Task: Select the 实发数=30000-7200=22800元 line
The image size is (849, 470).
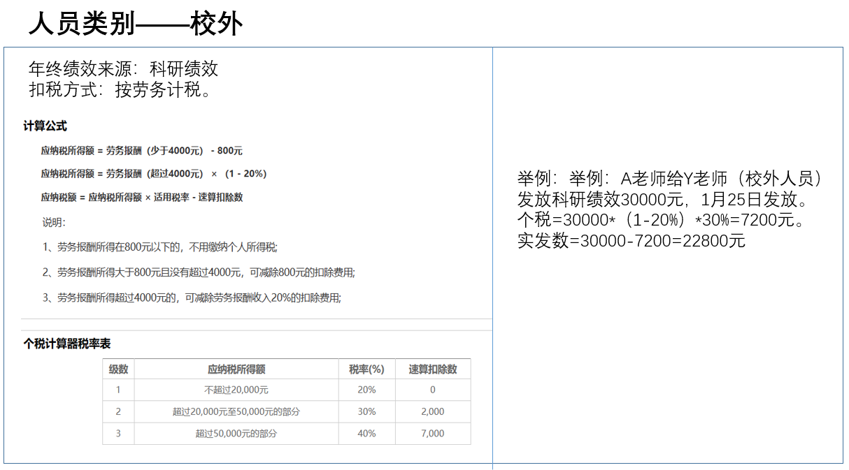Action: (631, 242)
